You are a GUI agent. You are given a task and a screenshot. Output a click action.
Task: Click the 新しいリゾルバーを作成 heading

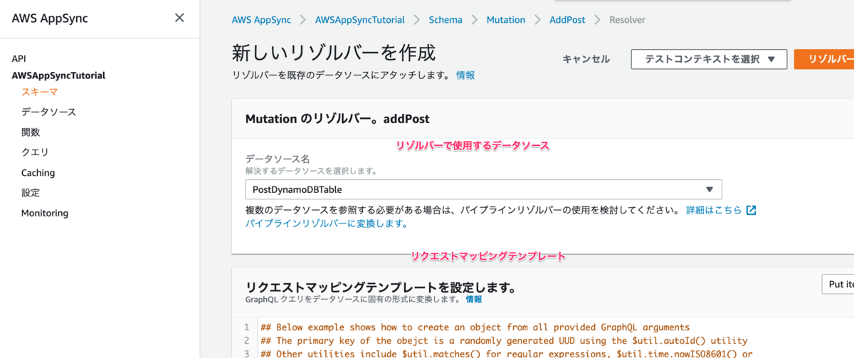click(x=334, y=53)
